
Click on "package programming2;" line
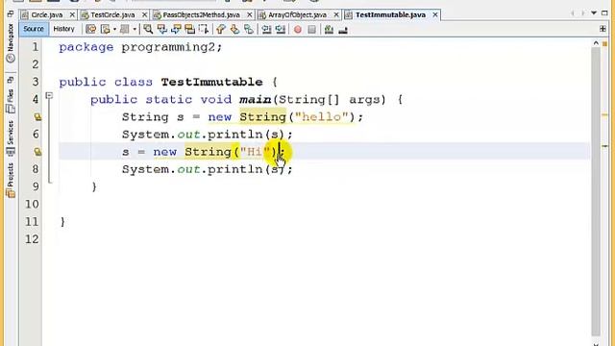(140, 47)
